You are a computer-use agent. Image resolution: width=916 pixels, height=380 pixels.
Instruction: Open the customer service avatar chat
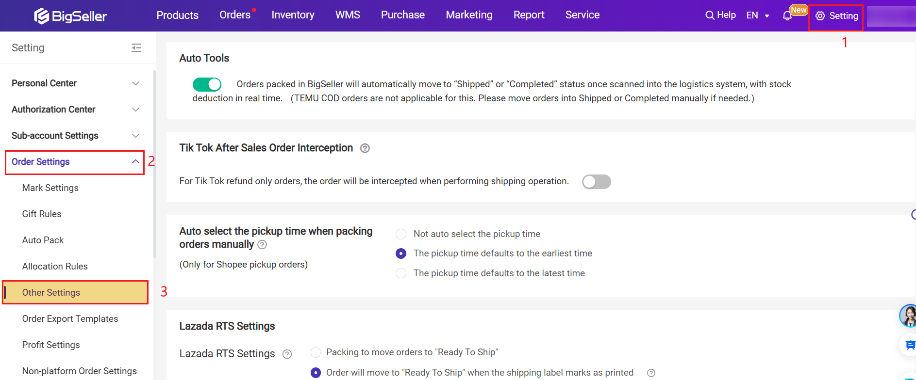click(x=908, y=316)
